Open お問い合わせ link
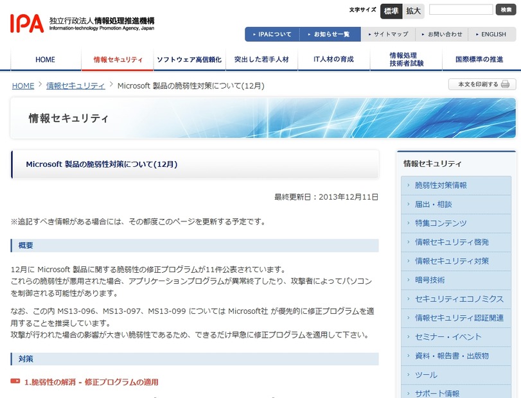The width and height of the screenshot is (521, 398). 442,34
